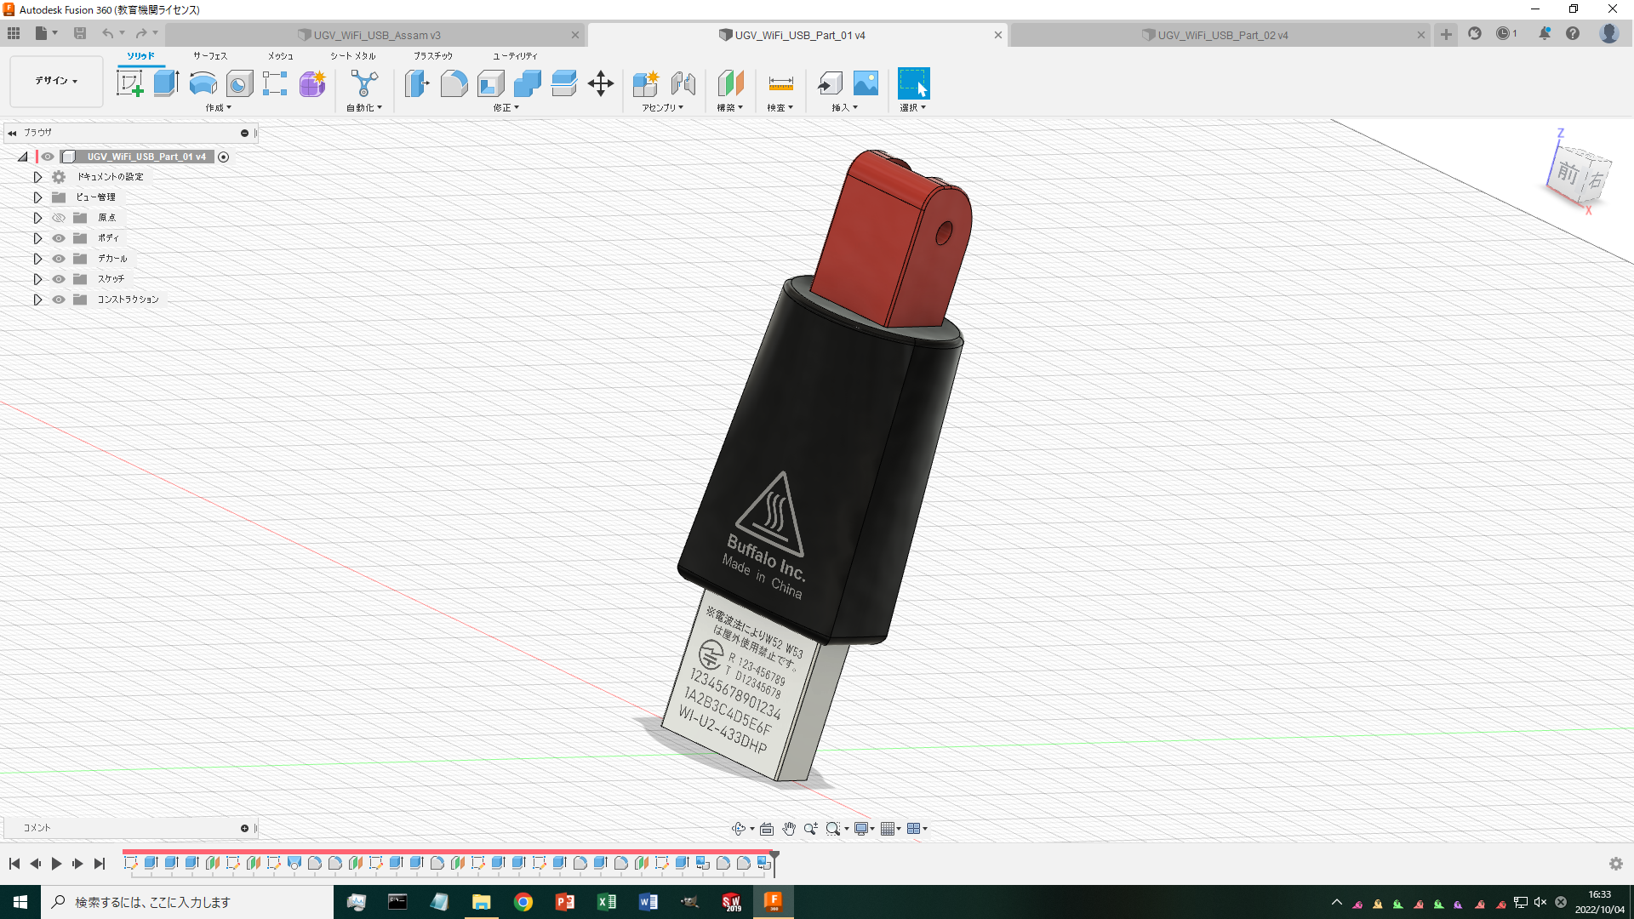Switch to the Sheet Metal tab
The height and width of the screenshot is (919, 1634).
point(353,56)
